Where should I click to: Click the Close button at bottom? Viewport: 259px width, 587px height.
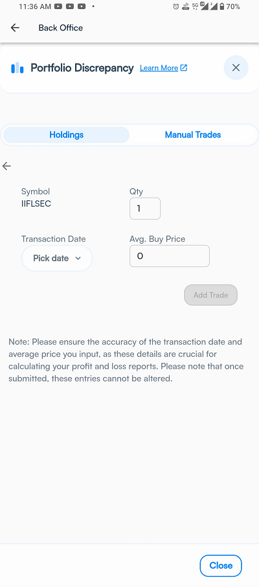tap(221, 566)
